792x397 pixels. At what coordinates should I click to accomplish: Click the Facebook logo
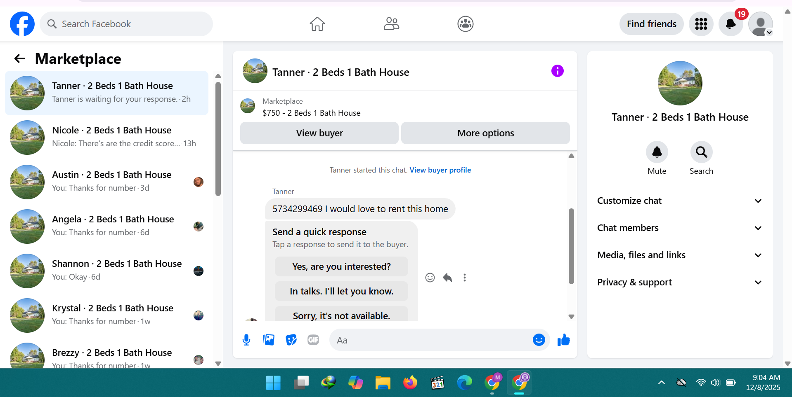(x=22, y=24)
